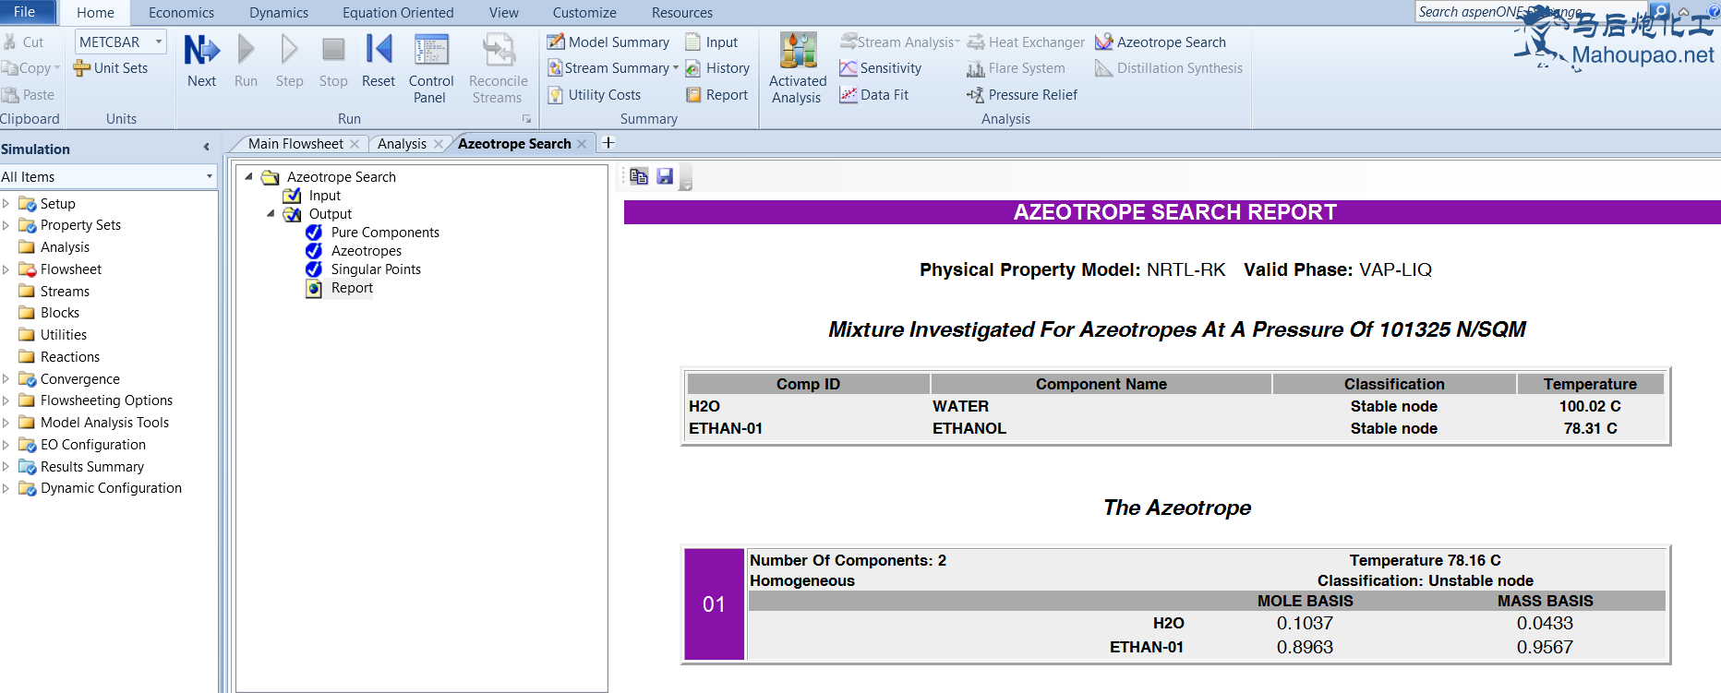Click the Search aspenONE Exchange field
This screenshot has height=693, width=1721.
pyautogui.click(x=1531, y=12)
